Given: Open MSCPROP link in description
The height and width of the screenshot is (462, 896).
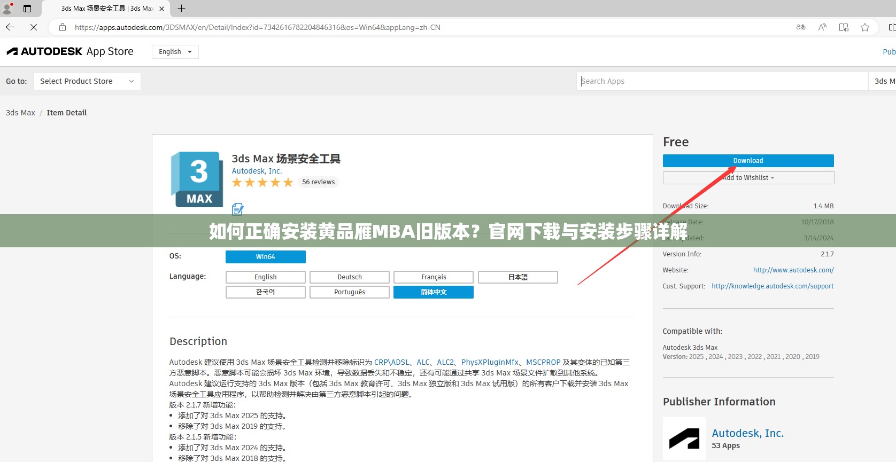Looking at the screenshot, I should [x=543, y=362].
